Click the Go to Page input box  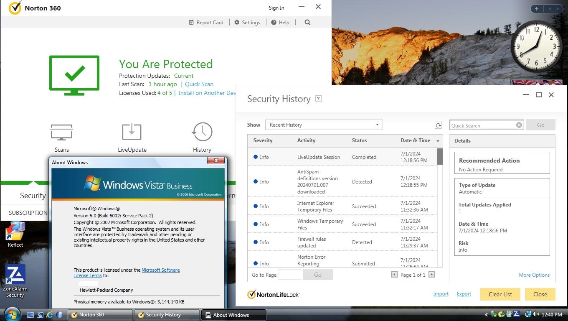(x=289, y=275)
